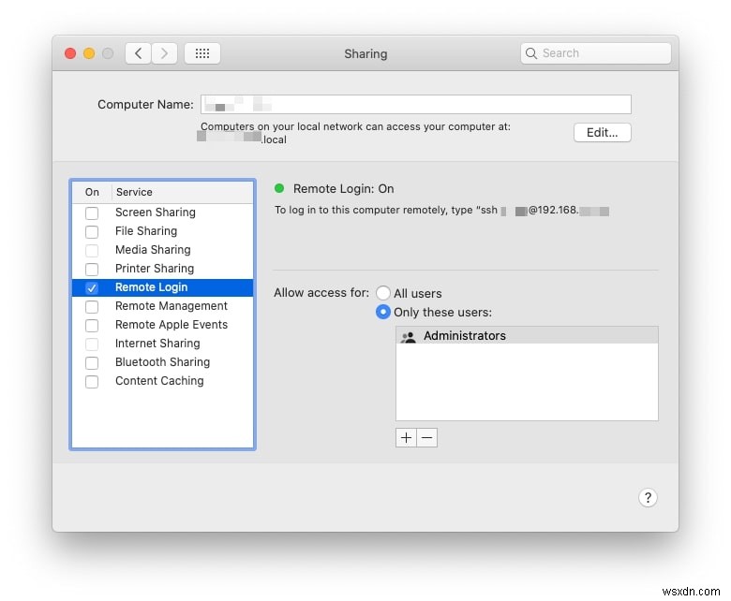Remove a user with the minus button
Viewport: 731px width, 601px height.
427,437
